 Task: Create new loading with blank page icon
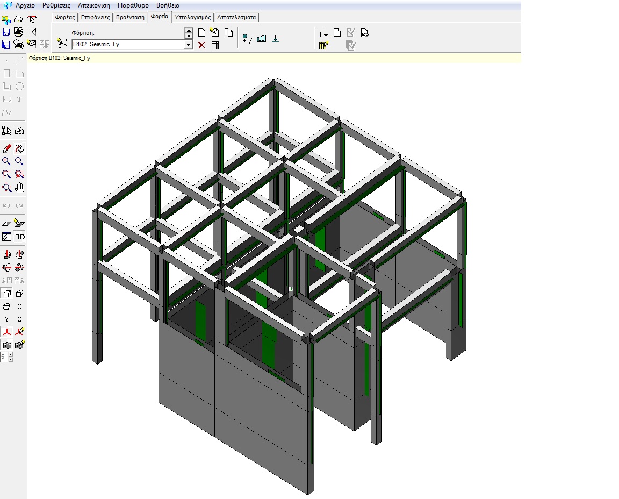coord(202,33)
